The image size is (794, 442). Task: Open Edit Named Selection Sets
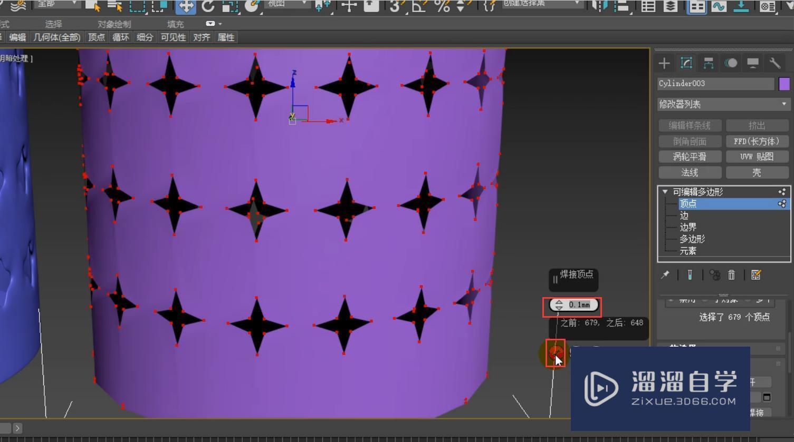point(490,6)
